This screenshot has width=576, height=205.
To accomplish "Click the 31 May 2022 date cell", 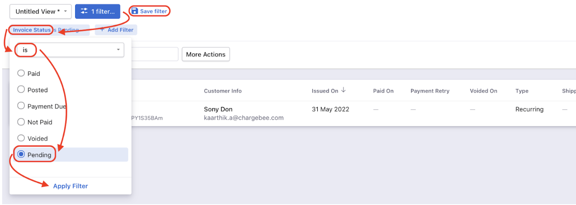I will (330, 109).
